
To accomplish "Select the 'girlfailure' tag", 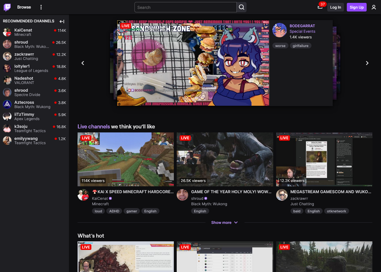I will (x=301, y=46).
